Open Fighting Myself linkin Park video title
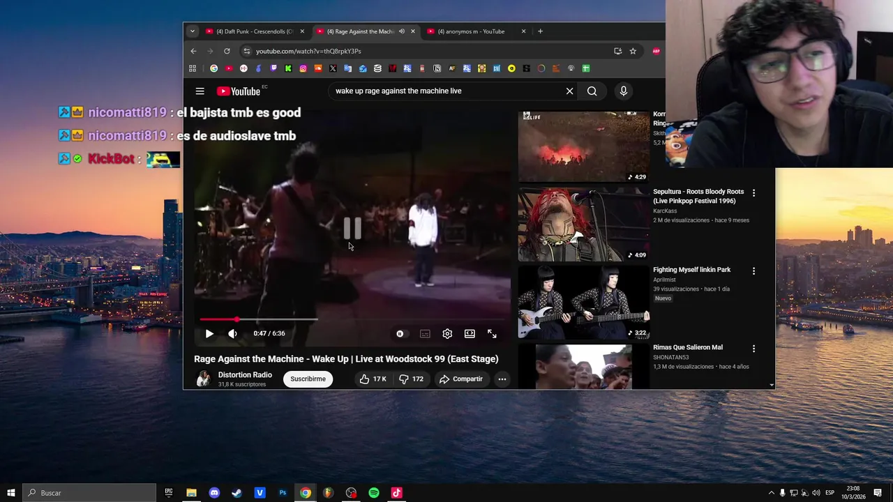Image resolution: width=893 pixels, height=502 pixels. pyautogui.click(x=691, y=270)
